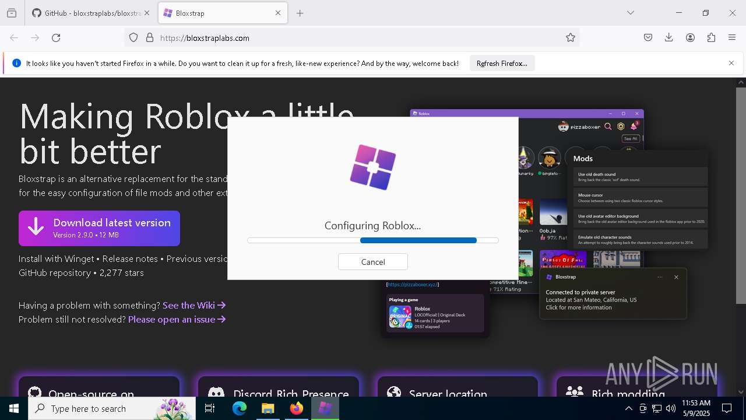Follow the See the Wiki link

(194, 305)
